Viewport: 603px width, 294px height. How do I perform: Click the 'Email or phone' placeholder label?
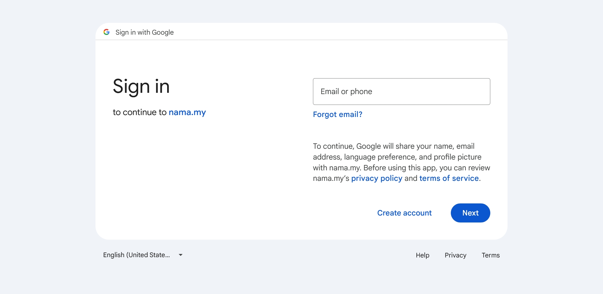pyautogui.click(x=346, y=92)
